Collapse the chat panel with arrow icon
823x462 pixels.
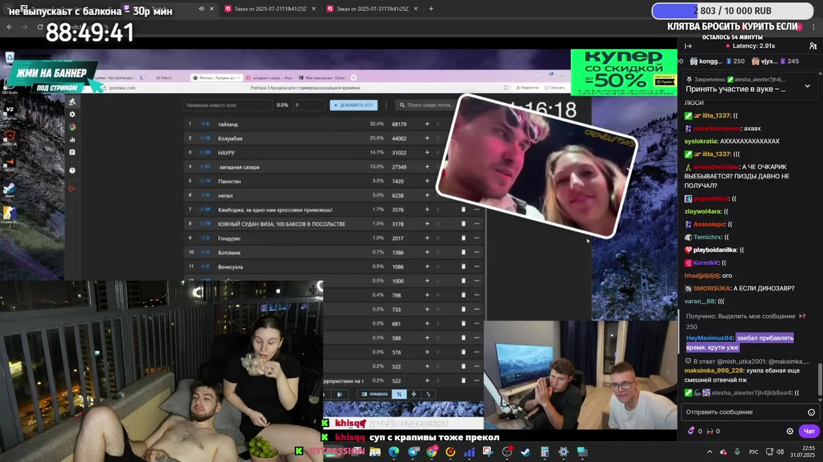pyautogui.click(x=688, y=46)
